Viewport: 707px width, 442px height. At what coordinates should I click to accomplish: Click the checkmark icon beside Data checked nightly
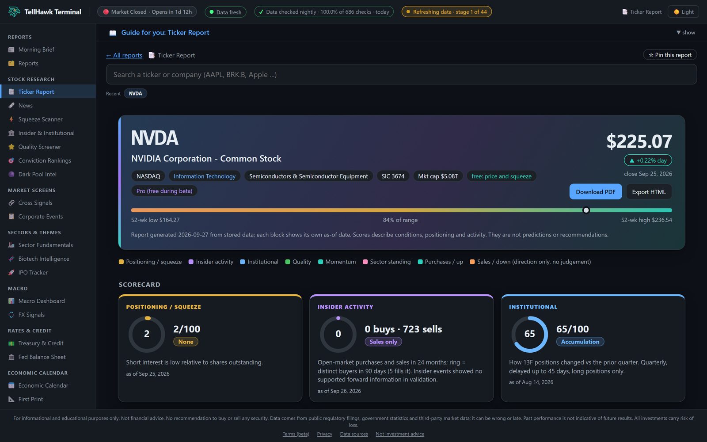pyautogui.click(x=261, y=12)
